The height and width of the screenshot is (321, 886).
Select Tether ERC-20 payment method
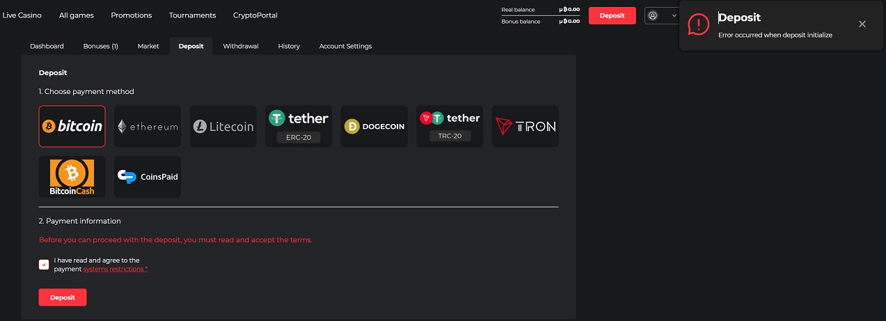(x=299, y=127)
